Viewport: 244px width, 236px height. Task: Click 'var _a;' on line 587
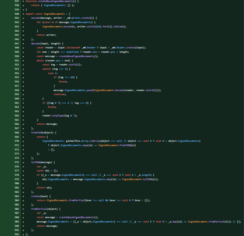pyautogui.click(x=41, y=213)
